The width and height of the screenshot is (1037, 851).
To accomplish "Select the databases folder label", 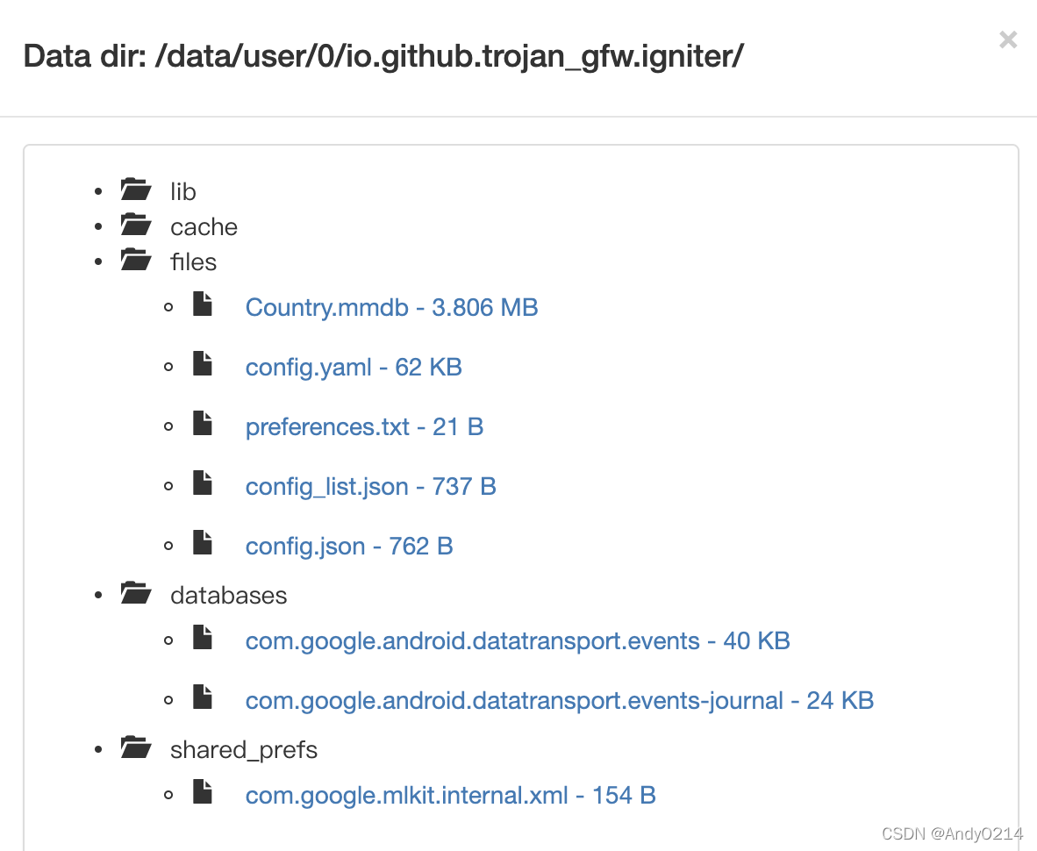I will click(228, 596).
